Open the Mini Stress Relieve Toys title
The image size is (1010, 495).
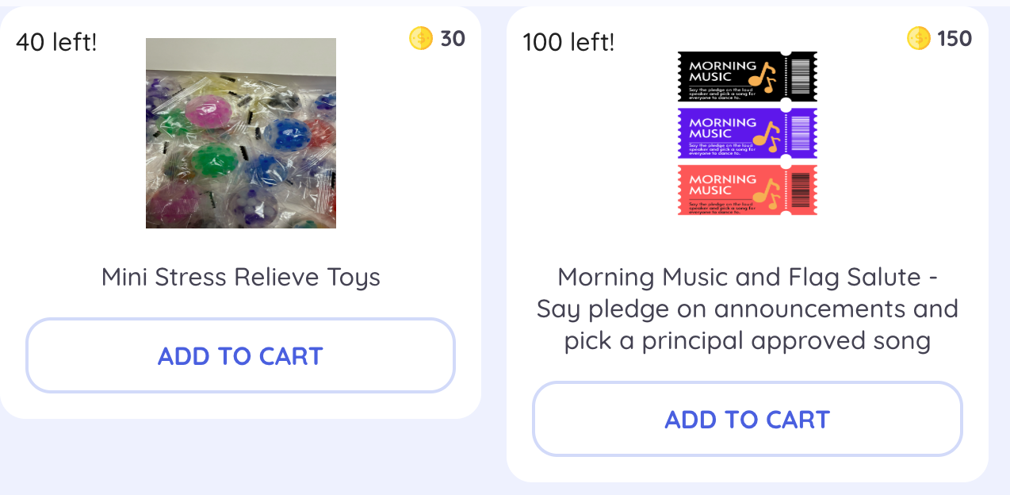[x=240, y=277]
